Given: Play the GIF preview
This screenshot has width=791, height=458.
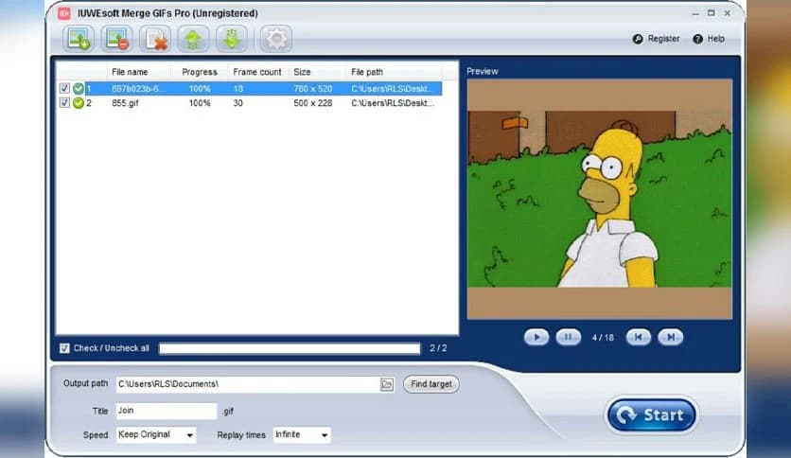Looking at the screenshot, I should pos(536,337).
